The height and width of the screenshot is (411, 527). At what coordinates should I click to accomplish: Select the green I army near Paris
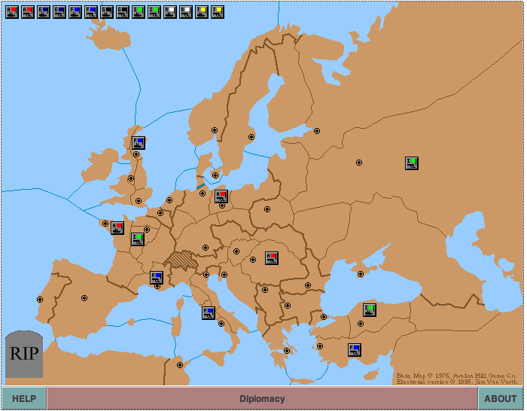[x=138, y=239]
